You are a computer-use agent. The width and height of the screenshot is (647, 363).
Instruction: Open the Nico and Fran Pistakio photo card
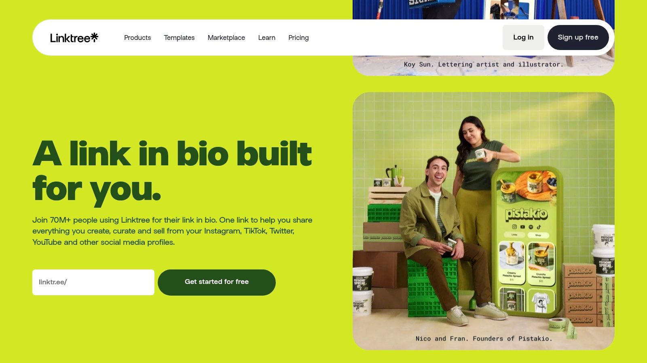(x=484, y=221)
